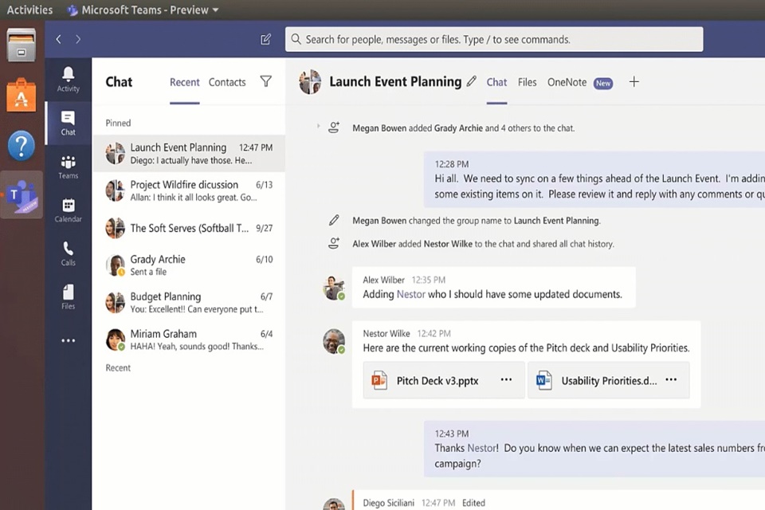Viewport: 765px width, 510px height.
Task: Click the Launch Event Planning group avatar in header
Action: 310,81
